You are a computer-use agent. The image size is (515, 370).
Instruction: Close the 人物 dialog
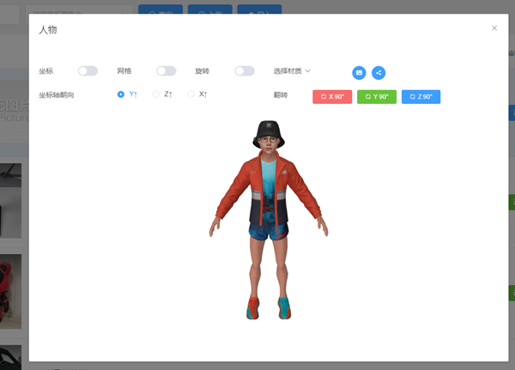(x=494, y=28)
